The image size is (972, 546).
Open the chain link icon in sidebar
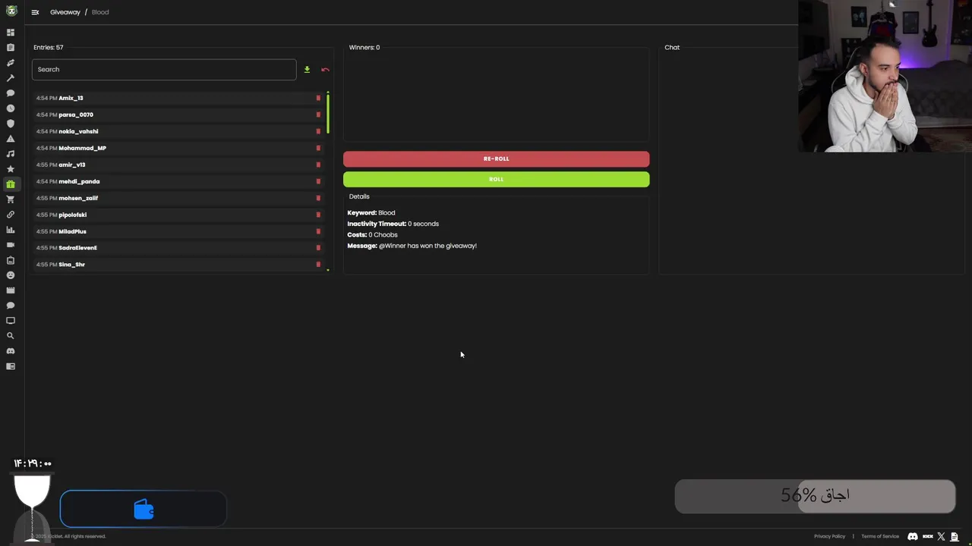(11, 215)
